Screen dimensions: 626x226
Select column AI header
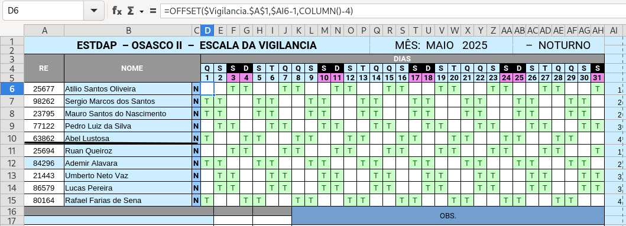(x=613, y=30)
